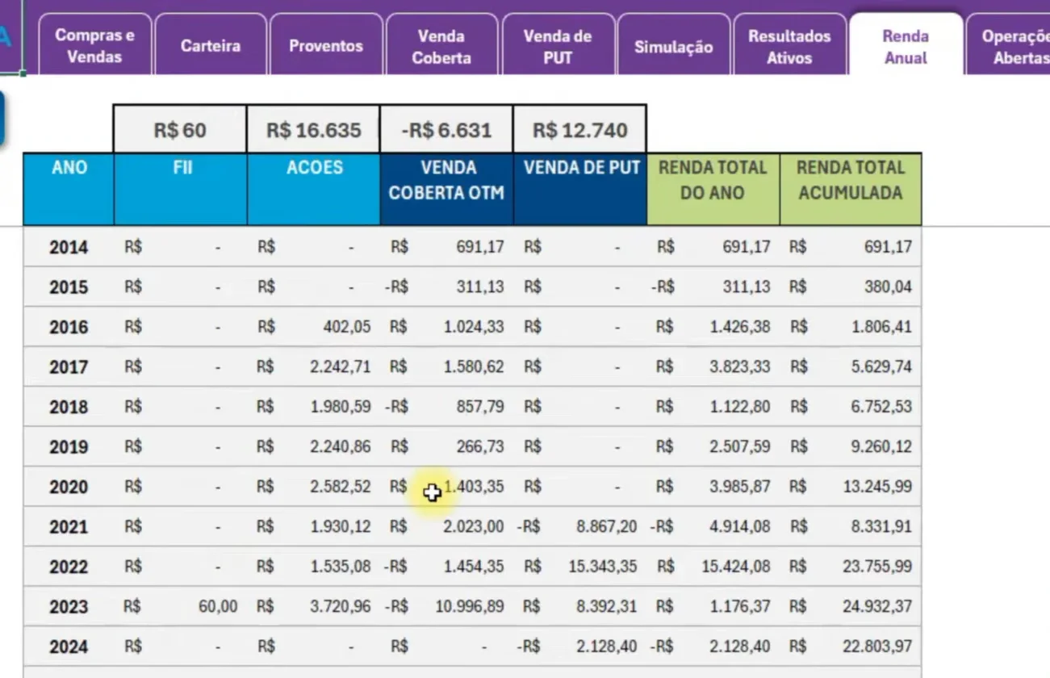
Task: Select the RENDA TOTAL ACUMULADA header
Action: (x=851, y=189)
